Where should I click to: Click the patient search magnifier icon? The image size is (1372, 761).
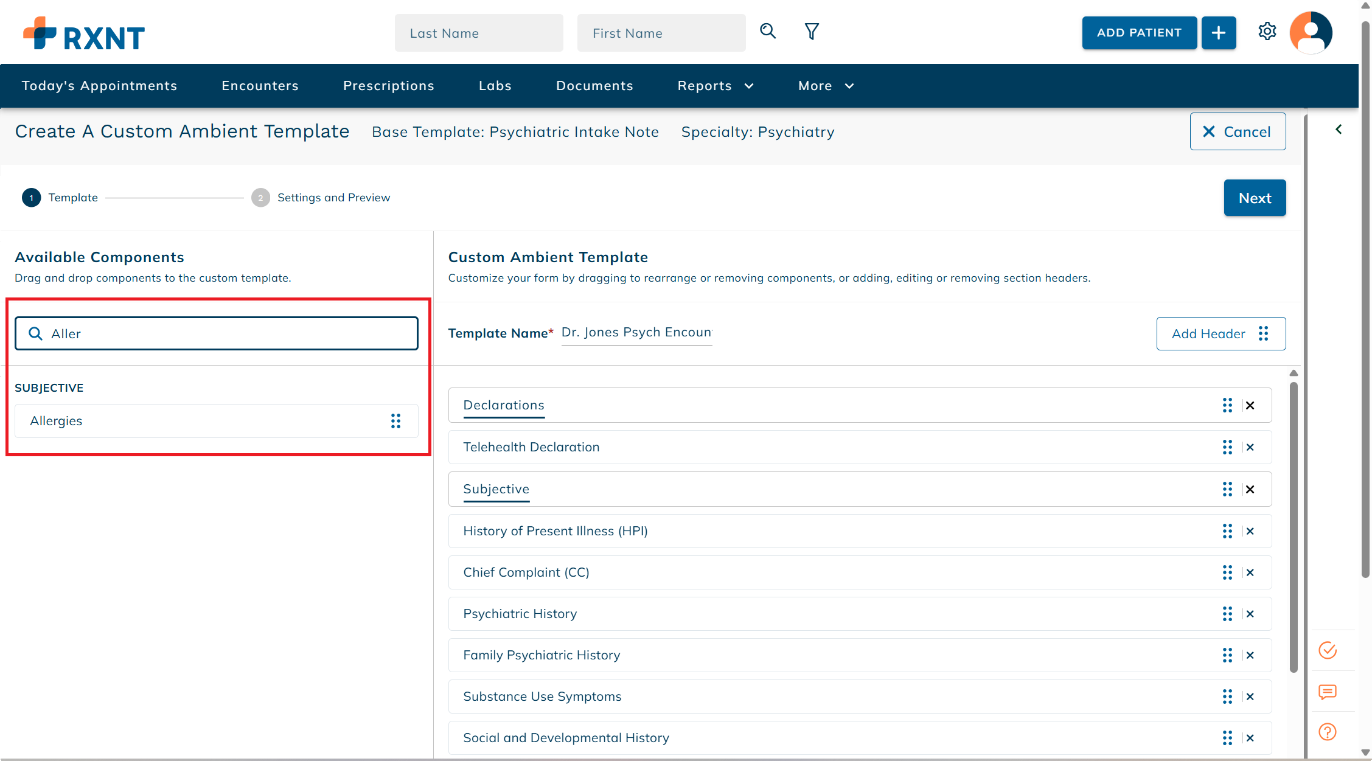(768, 32)
